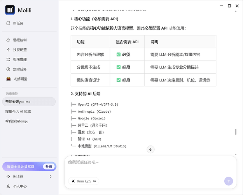
Task: Expand credits details chevron arrow
Action: pos(51,177)
